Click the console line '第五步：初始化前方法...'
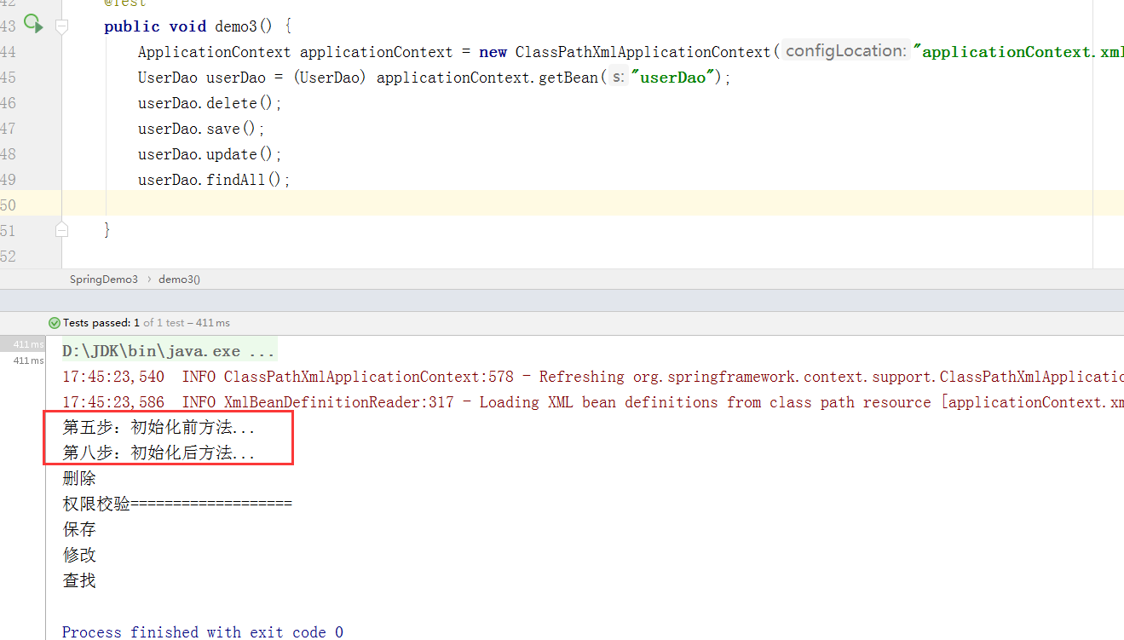Viewport: 1124px width, 640px height. pyautogui.click(x=159, y=428)
